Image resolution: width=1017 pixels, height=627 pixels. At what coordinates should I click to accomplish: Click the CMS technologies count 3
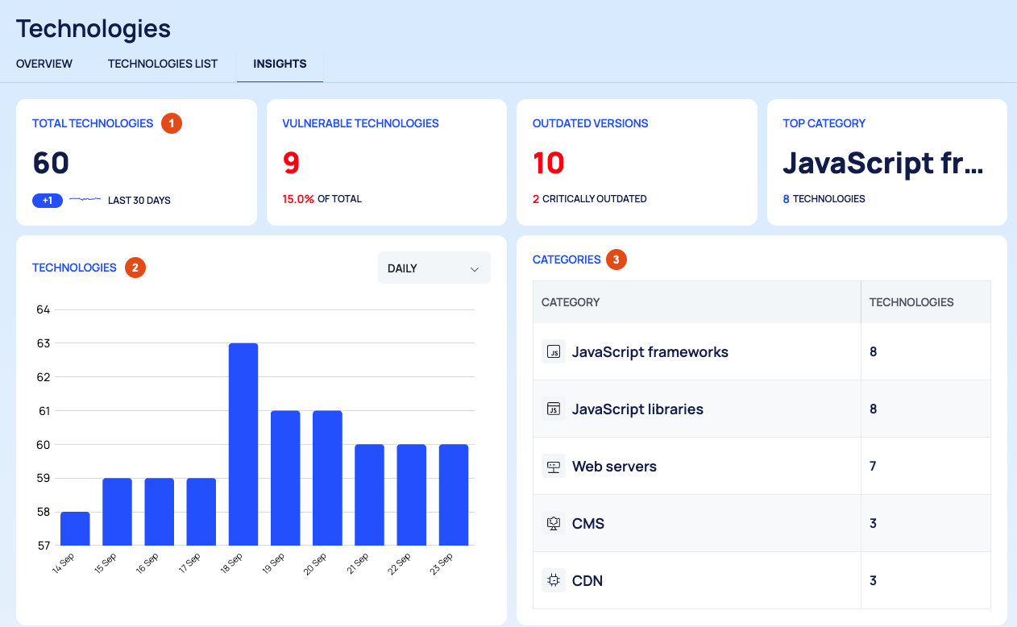873,524
